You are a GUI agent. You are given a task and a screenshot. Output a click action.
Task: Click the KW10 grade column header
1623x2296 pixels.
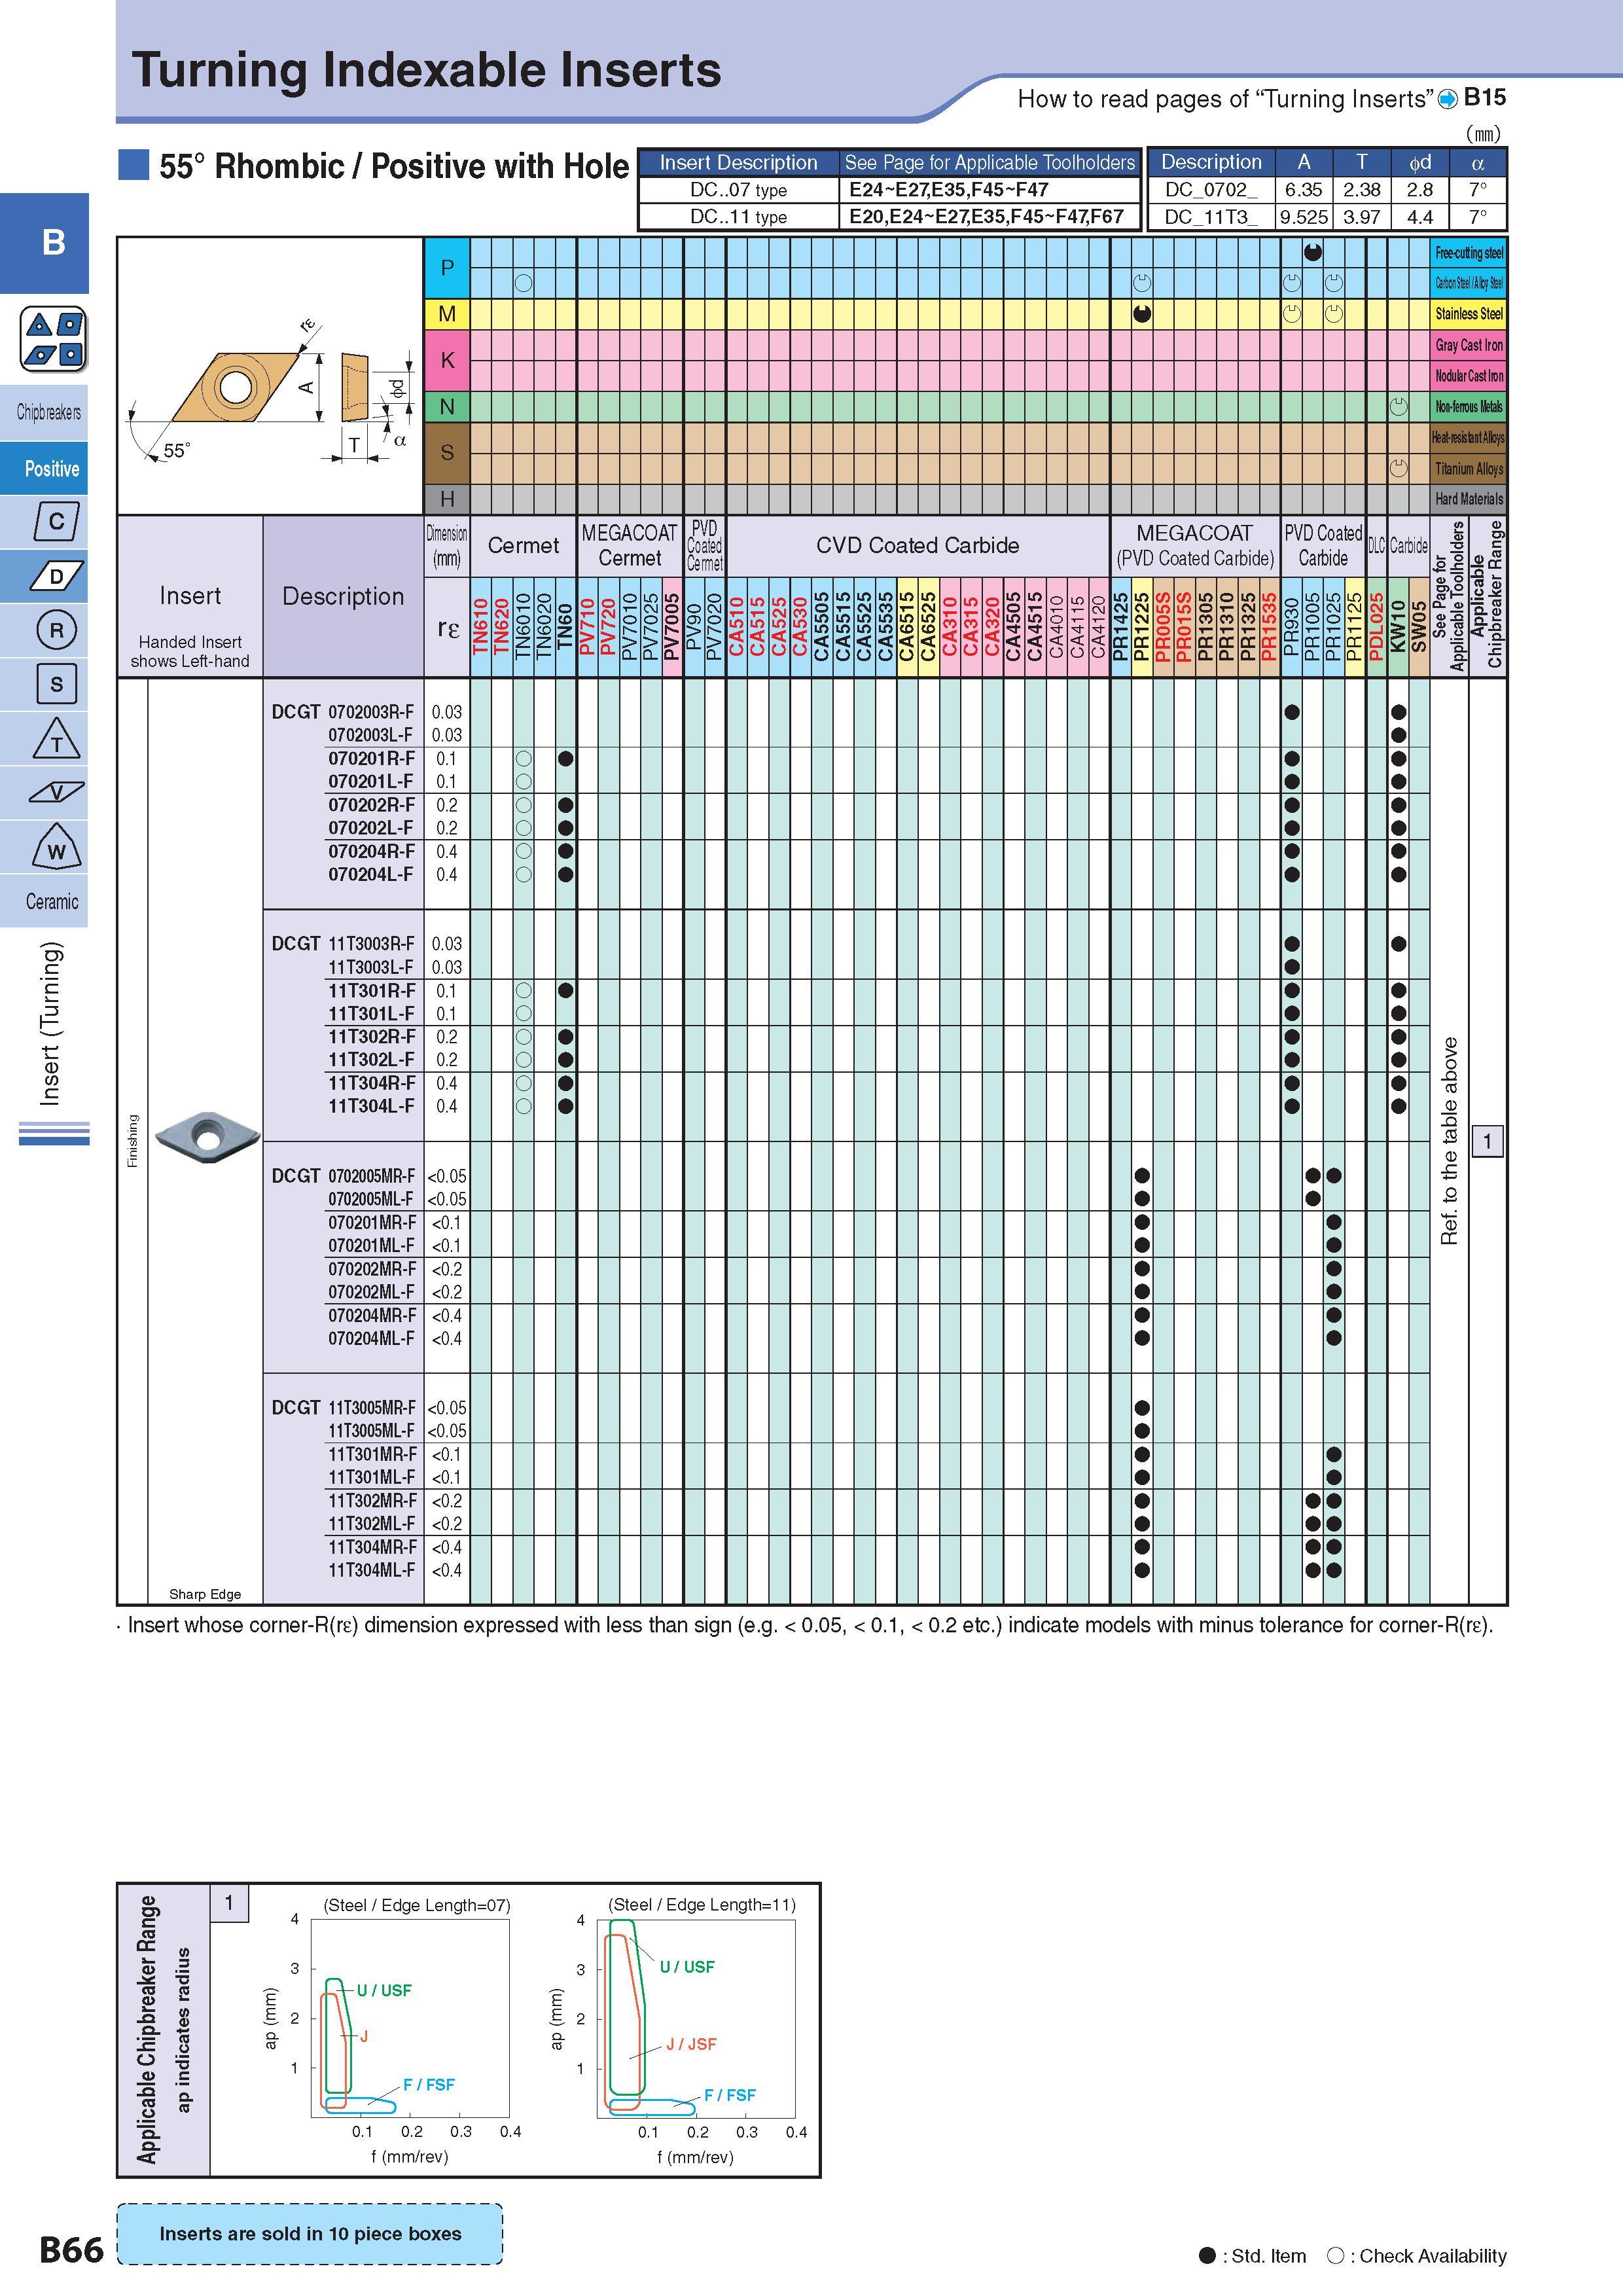point(1398,626)
